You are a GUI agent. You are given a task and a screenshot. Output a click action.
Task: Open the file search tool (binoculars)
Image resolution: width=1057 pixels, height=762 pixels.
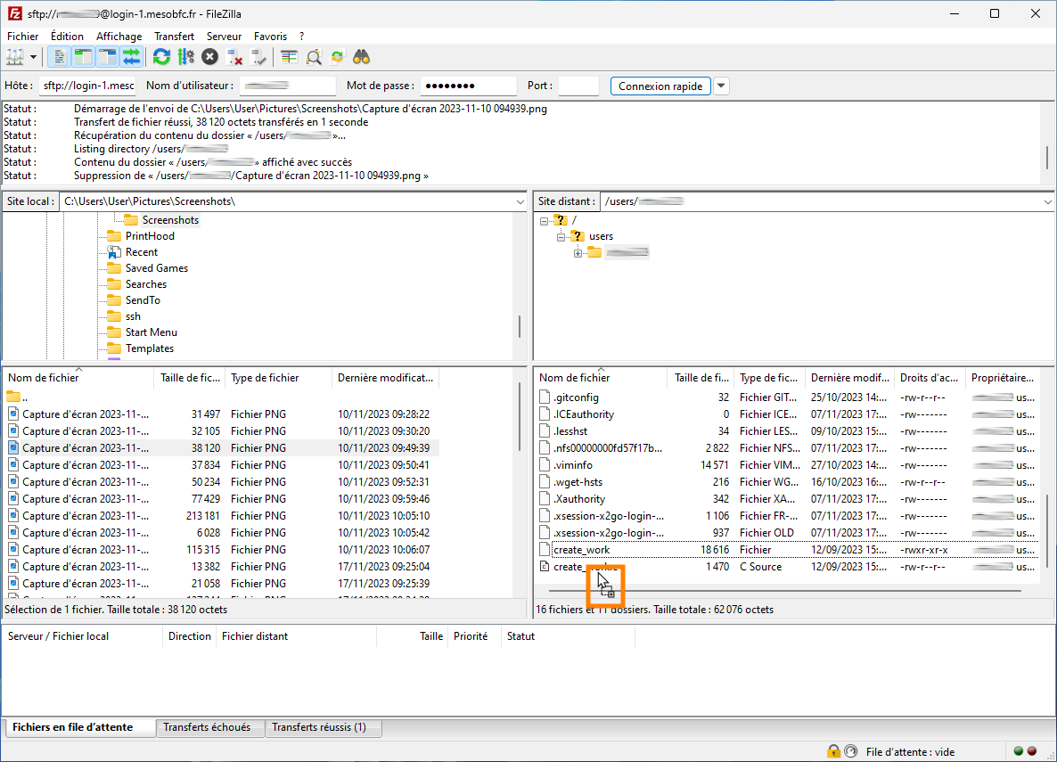[x=360, y=56]
